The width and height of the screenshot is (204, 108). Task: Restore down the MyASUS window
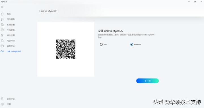pos(195,2)
